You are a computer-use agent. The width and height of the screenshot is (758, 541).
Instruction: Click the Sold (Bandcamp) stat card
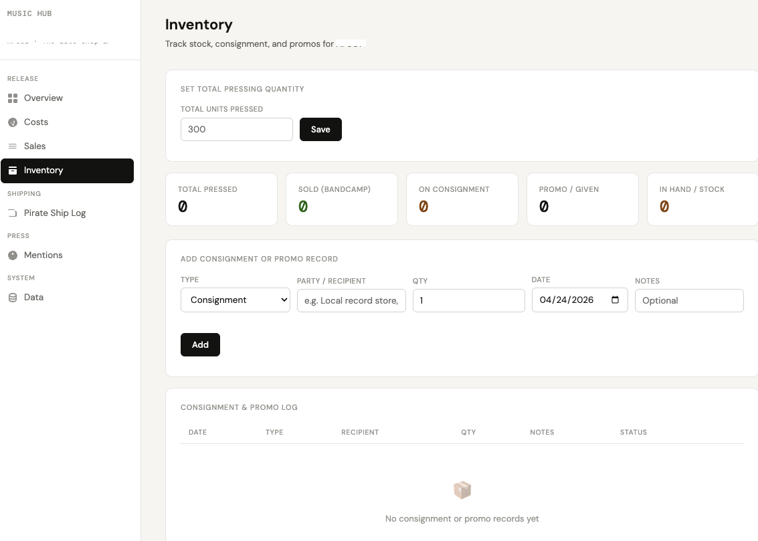click(341, 199)
